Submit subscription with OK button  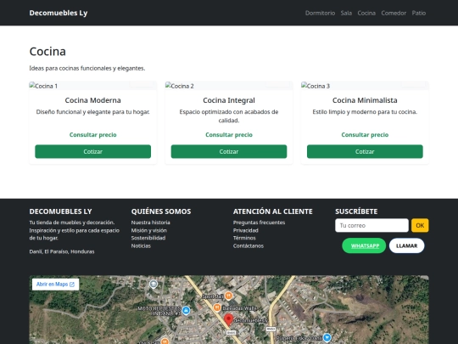tap(420, 225)
